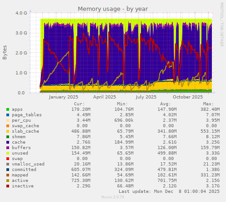Viewport: 226px width, 202px height.
Task: Click the cache current value 2.76G
Action: (84, 142)
